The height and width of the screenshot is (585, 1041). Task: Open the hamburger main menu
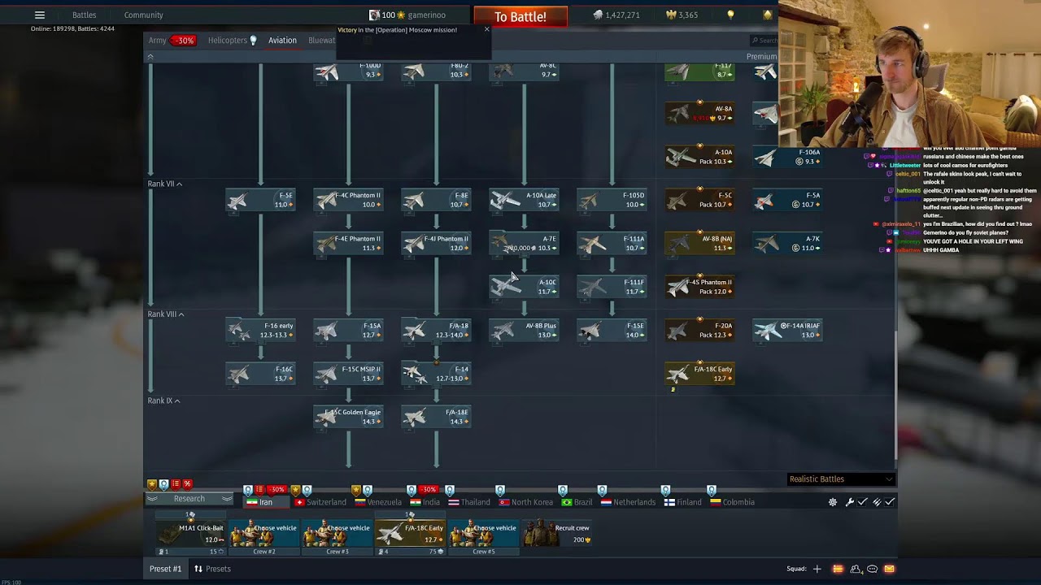[x=39, y=15]
